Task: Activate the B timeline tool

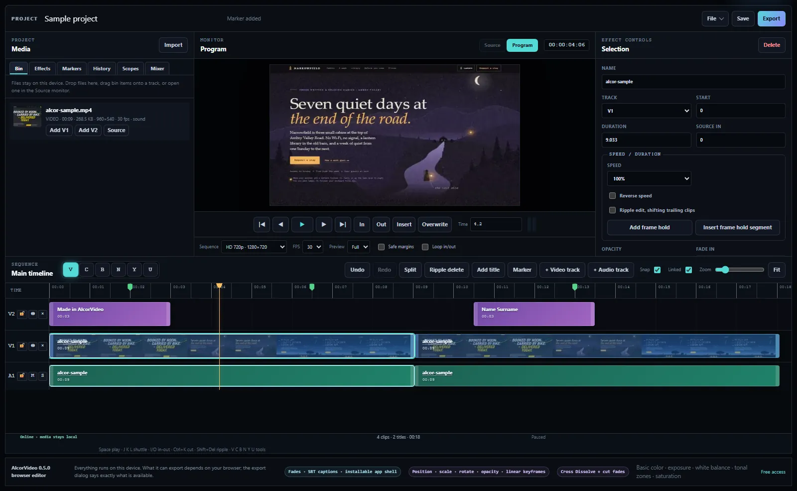Action: pos(103,270)
